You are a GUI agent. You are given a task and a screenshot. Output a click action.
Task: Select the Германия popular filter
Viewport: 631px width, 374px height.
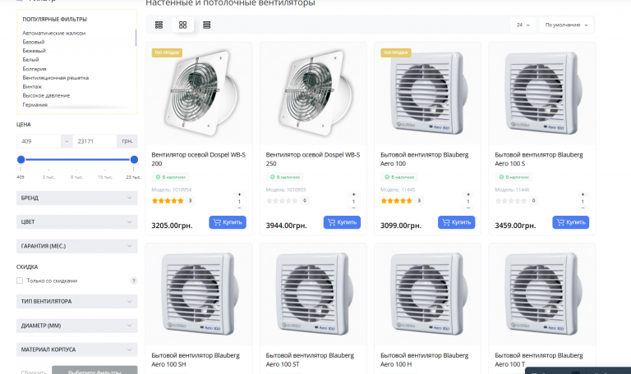tap(35, 104)
